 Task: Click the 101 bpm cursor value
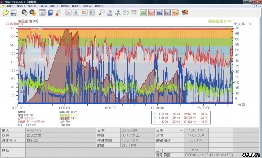pyautogui.click(x=29, y=118)
